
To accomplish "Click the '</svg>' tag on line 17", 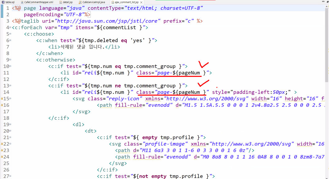I will click(x=81, y=111).
